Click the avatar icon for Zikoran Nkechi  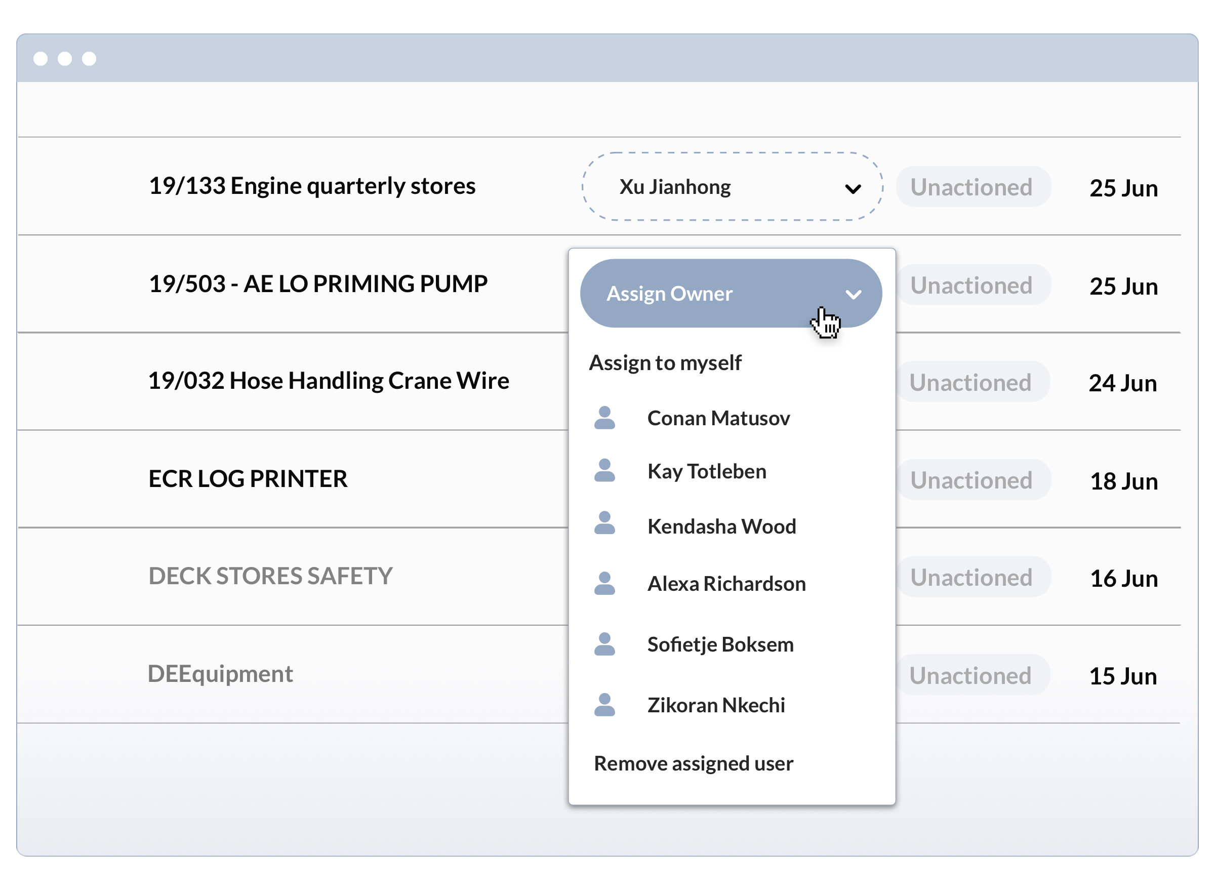[604, 705]
